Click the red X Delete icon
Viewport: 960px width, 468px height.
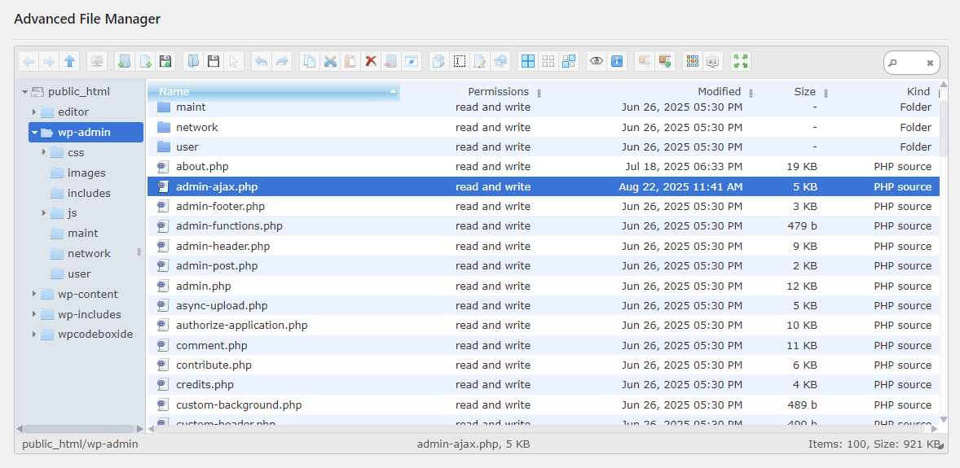click(371, 61)
